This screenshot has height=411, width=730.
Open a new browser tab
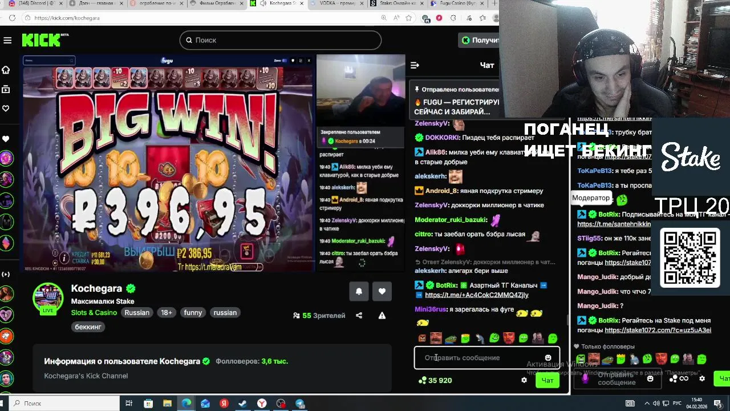tap(494, 3)
